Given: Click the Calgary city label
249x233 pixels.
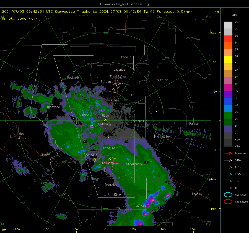Looking at the screenshot, I should tap(108, 163).
